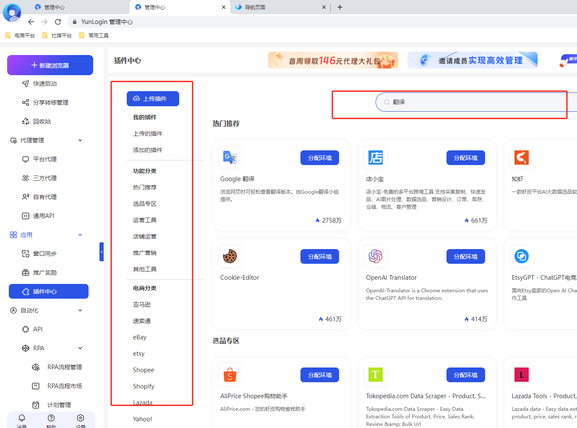Open the invite members banner
The image size is (577, 428).
click(473, 60)
